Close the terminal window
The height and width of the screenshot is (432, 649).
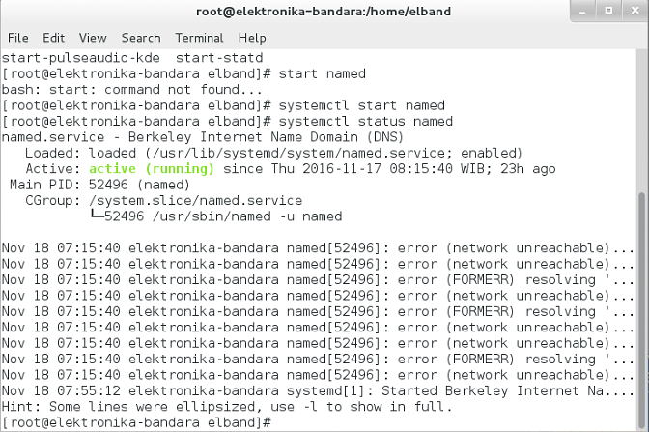[x=635, y=11]
